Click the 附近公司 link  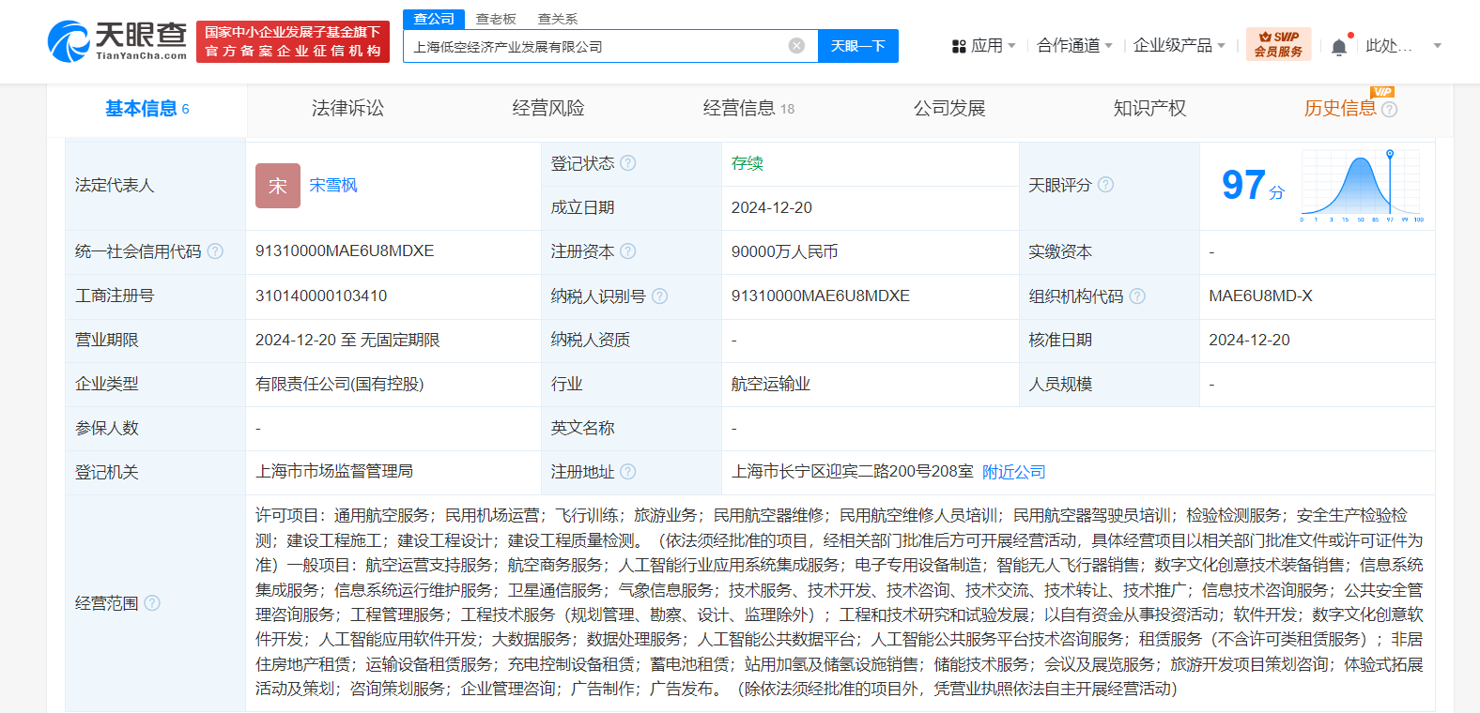click(1013, 472)
